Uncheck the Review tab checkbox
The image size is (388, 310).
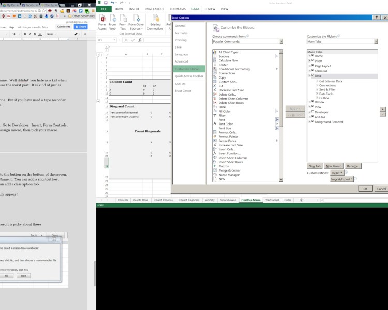point(312,102)
